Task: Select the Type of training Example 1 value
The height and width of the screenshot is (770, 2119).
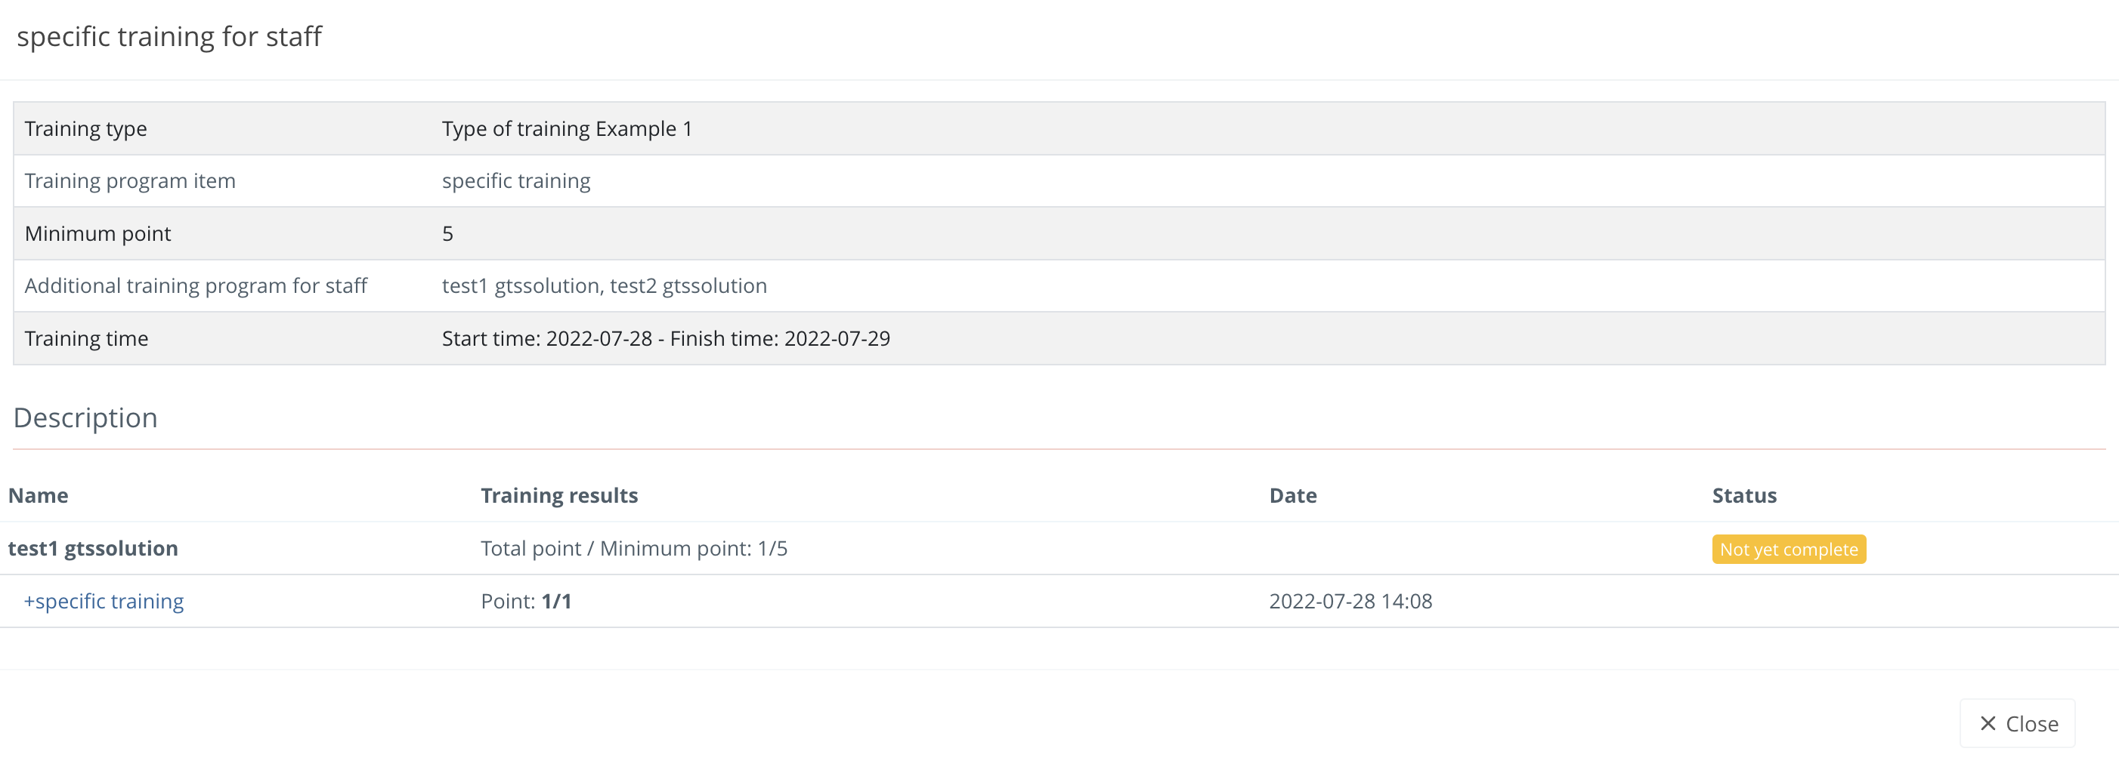Action: (x=567, y=129)
